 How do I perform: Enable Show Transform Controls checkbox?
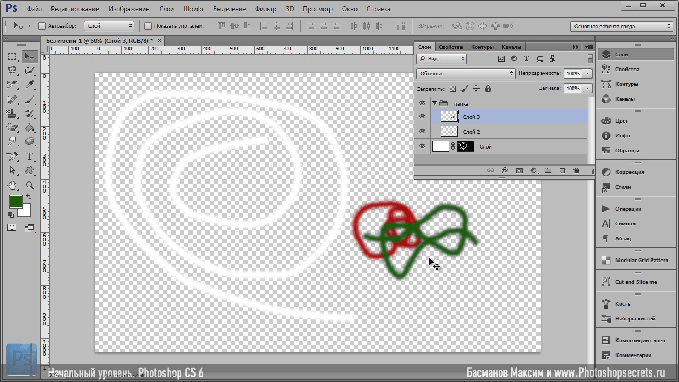148,26
